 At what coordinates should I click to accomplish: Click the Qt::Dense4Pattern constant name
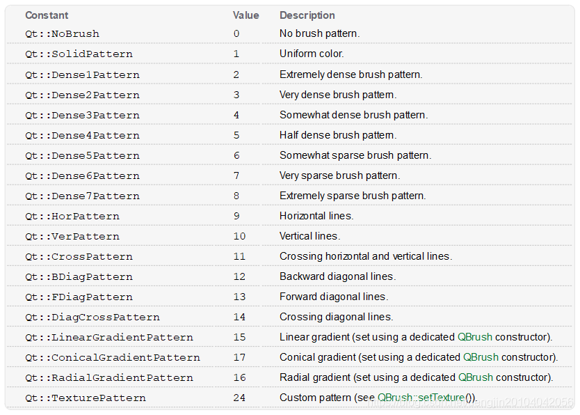click(82, 136)
